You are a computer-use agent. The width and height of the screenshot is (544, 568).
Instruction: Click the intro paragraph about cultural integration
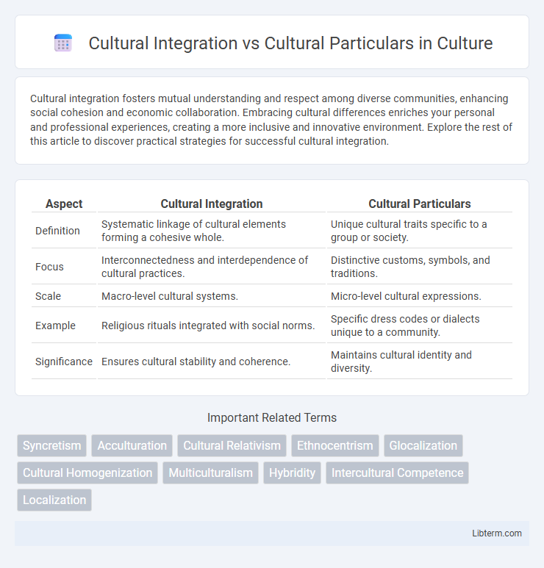[271, 120]
